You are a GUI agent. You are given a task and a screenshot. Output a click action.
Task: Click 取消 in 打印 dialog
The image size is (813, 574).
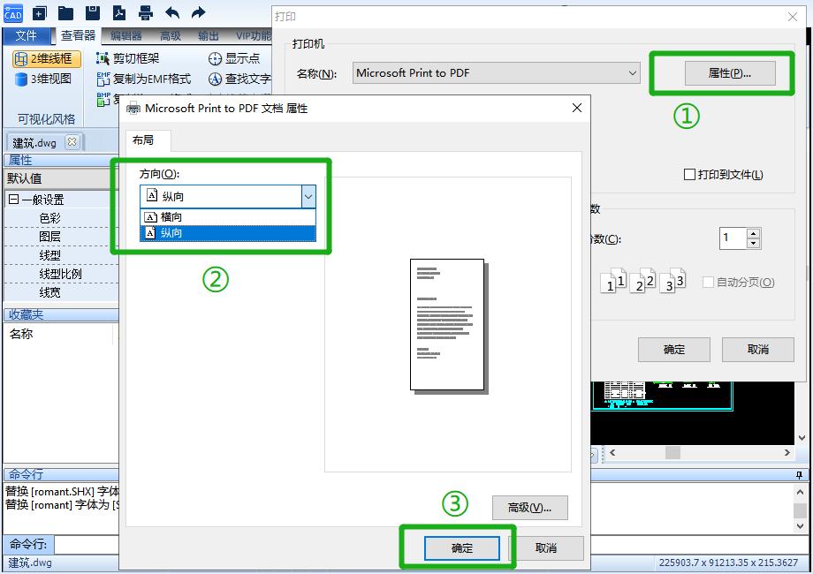click(x=758, y=350)
